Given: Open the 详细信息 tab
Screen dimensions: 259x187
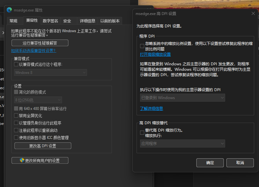Looking at the screenshot, I should [x=88, y=21].
